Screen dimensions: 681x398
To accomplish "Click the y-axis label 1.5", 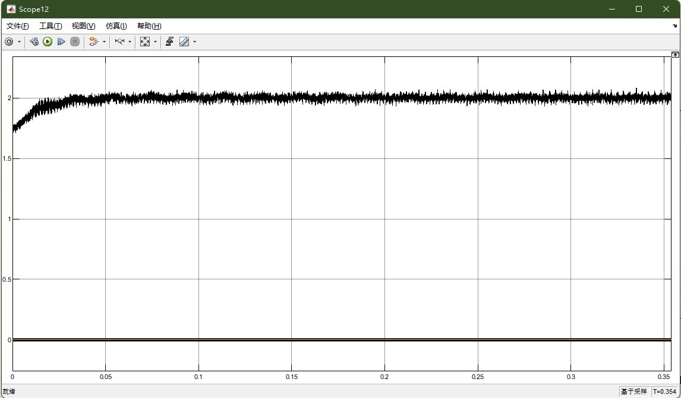I will click(x=7, y=159).
